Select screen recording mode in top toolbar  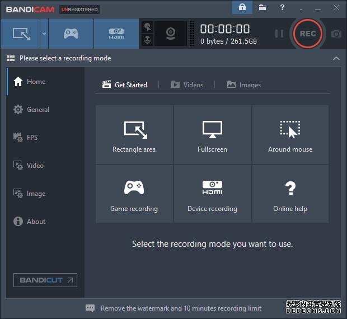(x=20, y=34)
